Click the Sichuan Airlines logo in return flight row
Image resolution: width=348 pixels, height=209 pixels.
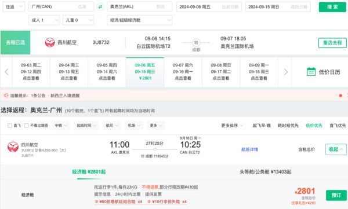(x=13, y=146)
